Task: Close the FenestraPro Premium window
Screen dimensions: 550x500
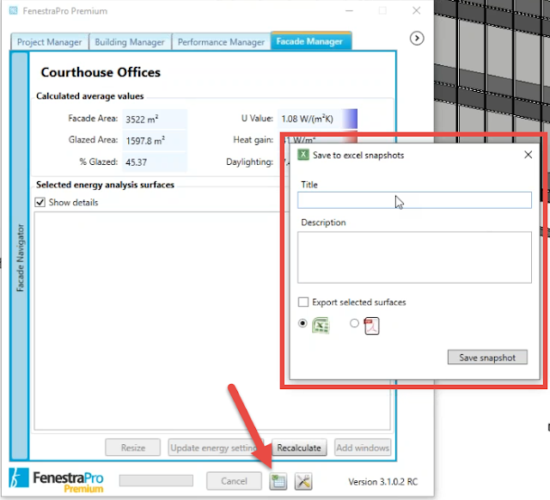Action: pos(416,10)
